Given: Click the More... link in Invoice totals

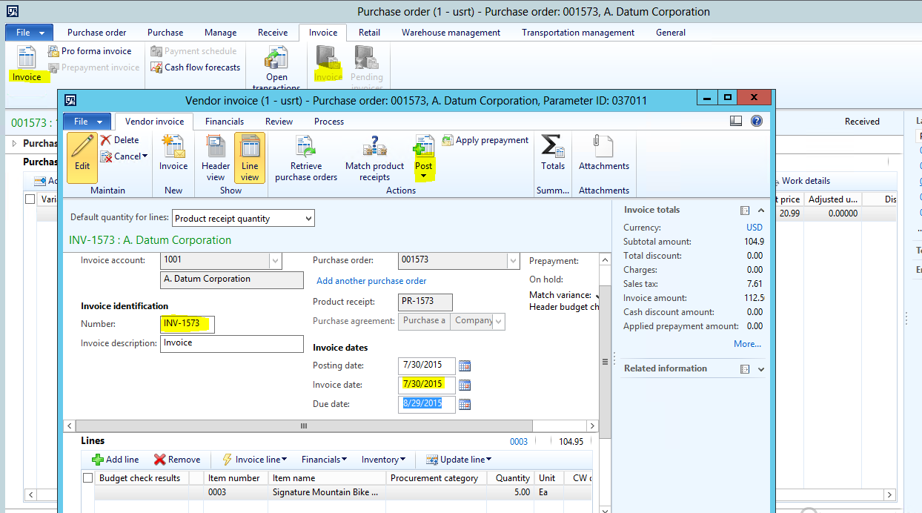Looking at the screenshot, I should (747, 344).
